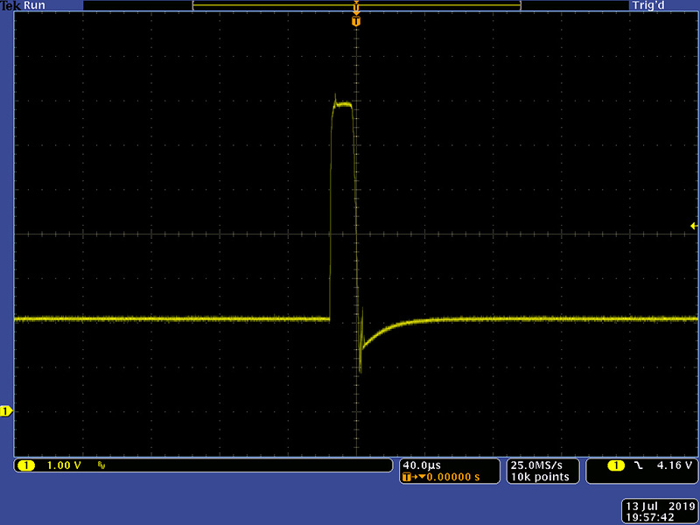
Task: Click the trigger level arrow on right edge
Action: point(694,227)
